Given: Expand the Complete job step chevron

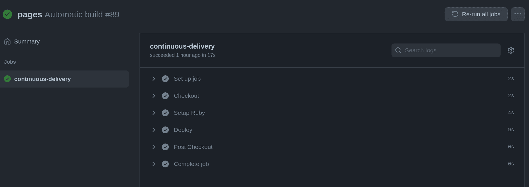Looking at the screenshot, I should coord(154,164).
